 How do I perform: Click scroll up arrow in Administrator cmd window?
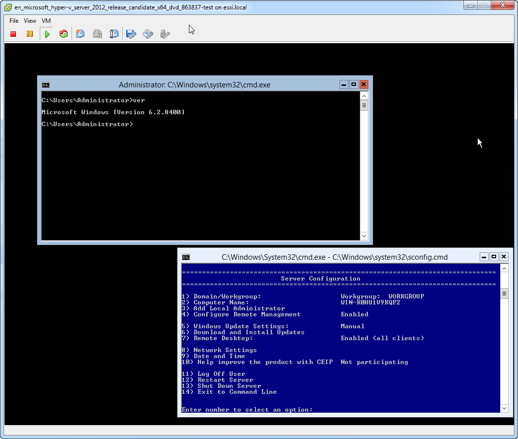point(364,96)
